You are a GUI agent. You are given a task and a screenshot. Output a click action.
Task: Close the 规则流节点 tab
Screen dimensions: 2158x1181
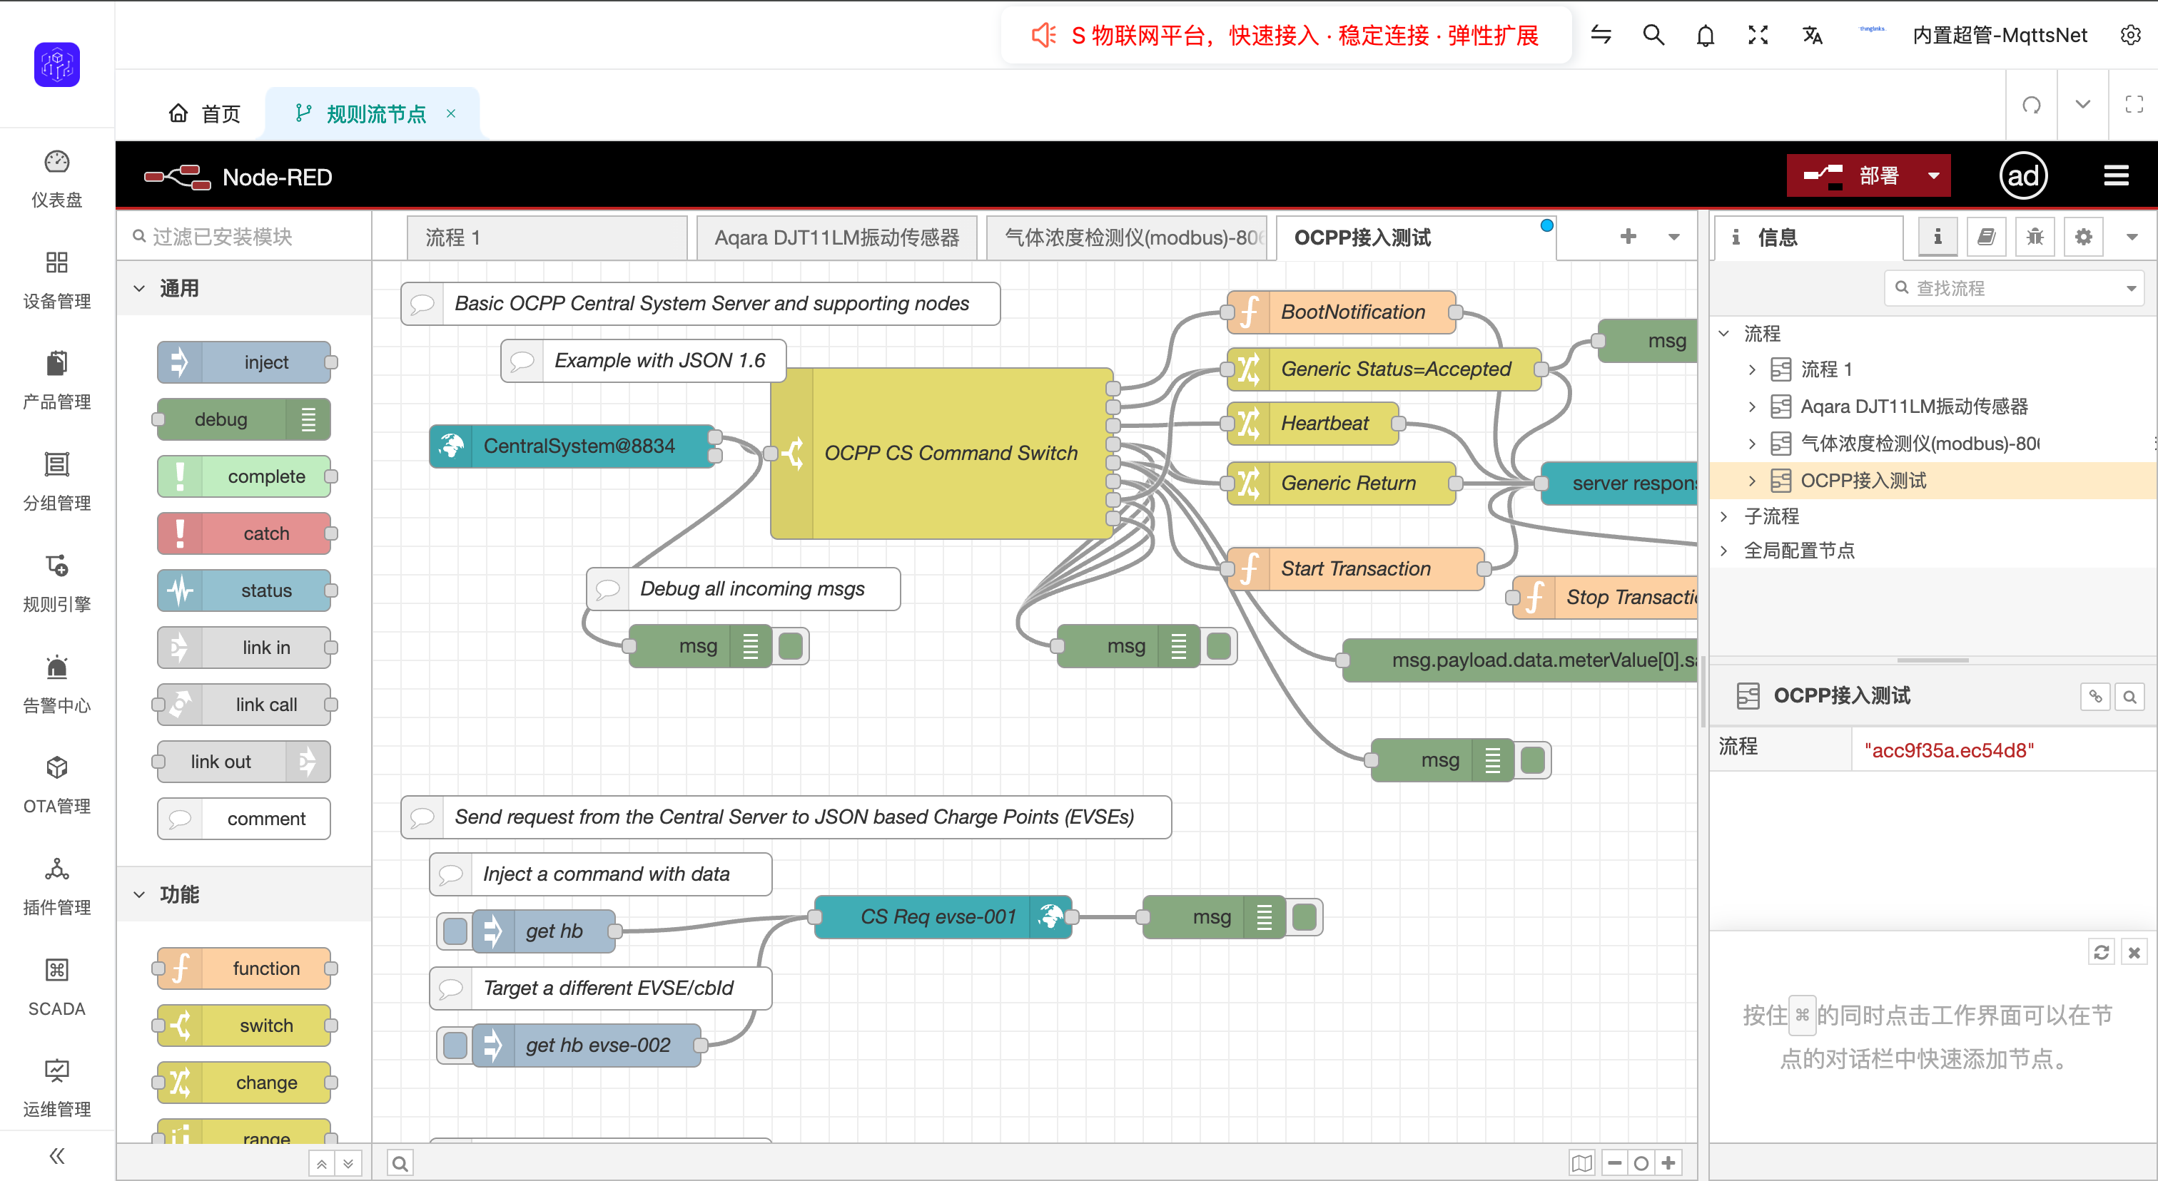click(451, 113)
